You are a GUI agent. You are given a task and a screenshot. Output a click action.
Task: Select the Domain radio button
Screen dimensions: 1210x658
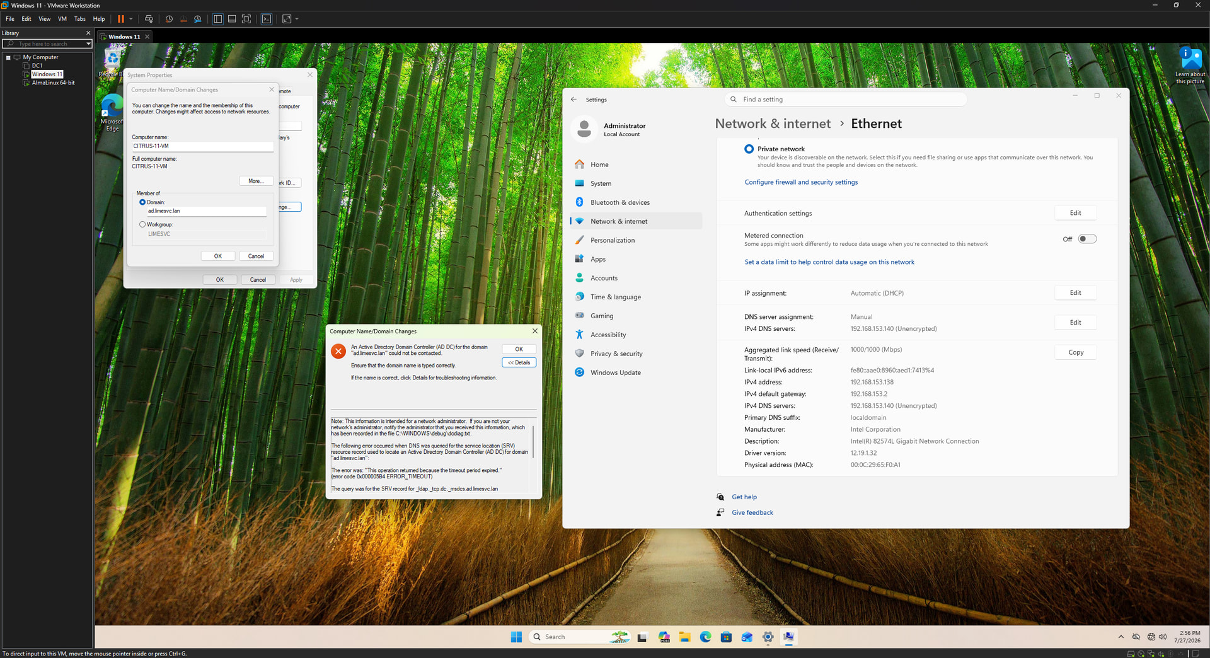pos(142,202)
